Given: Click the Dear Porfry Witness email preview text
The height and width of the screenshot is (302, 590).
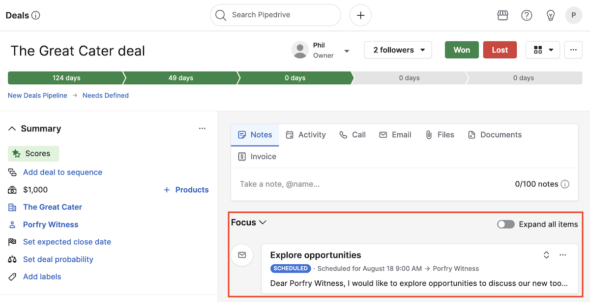Looking at the screenshot, I should [419, 283].
